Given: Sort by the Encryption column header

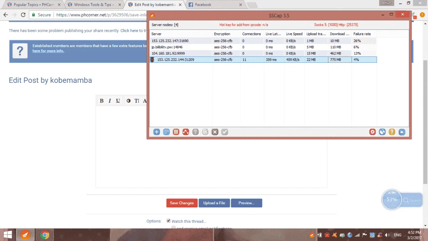Looking at the screenshot, I should click(x=226, y=34).
